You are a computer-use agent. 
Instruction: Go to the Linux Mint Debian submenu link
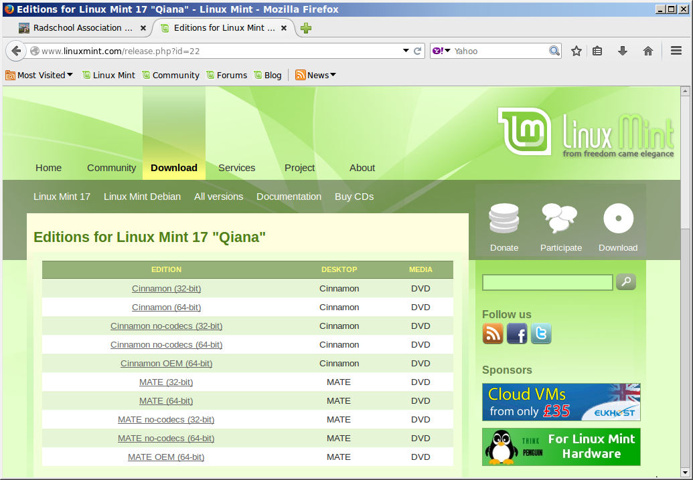(x=143, y=197)
